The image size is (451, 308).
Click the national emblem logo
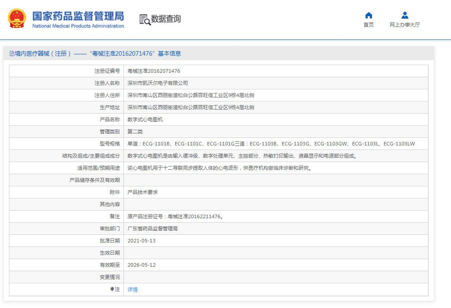17,19
